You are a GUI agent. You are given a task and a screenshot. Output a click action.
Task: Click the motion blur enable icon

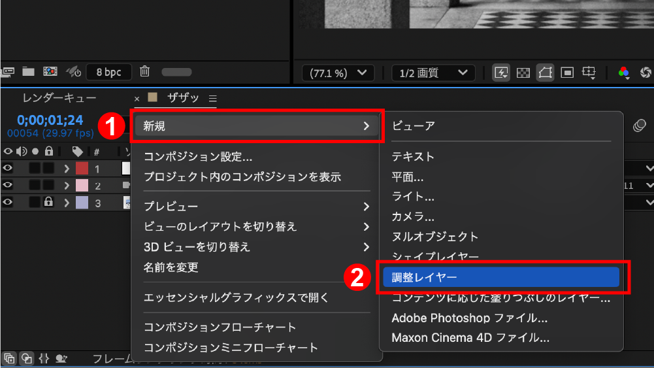tap(639, 125)
